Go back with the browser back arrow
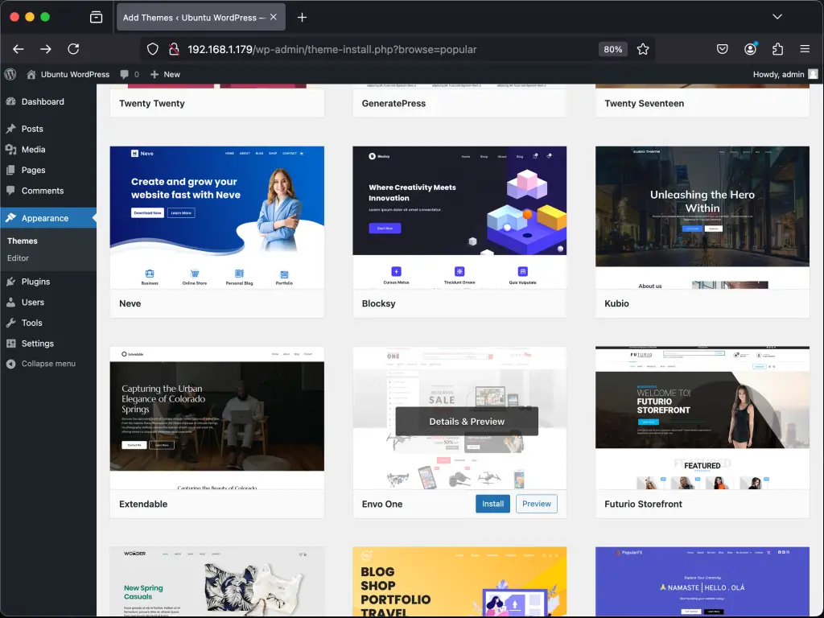Screen dimensions: 824x618 [19, 49]
